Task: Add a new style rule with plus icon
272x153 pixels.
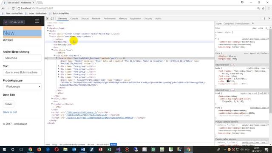Action: 266,28
